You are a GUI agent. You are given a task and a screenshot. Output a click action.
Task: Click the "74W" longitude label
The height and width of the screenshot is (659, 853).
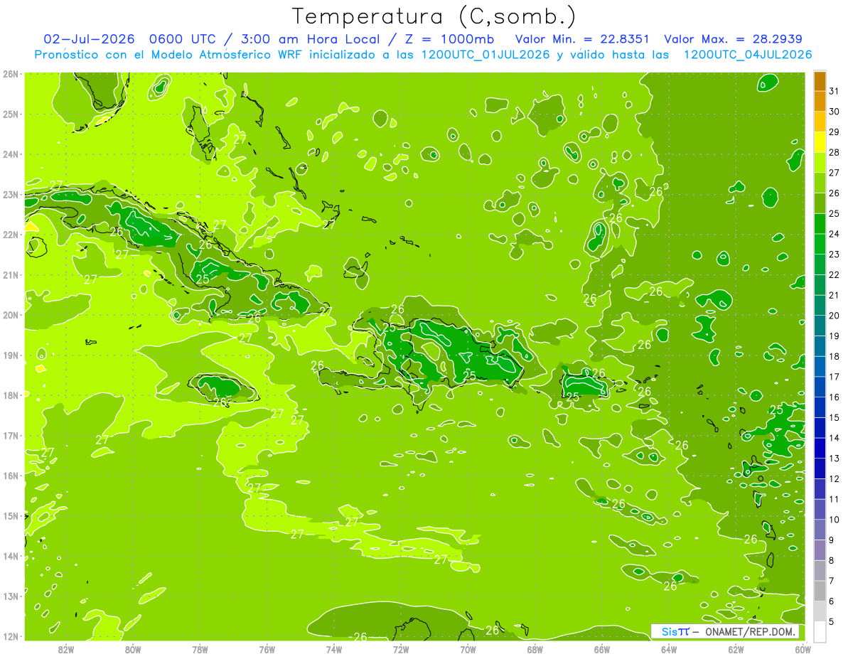[334, 649]
